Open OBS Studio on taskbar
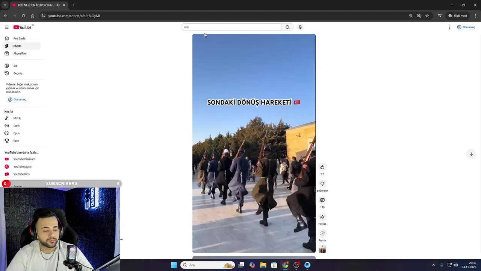This screenshot has height=271, width=481. pos(296,265)
